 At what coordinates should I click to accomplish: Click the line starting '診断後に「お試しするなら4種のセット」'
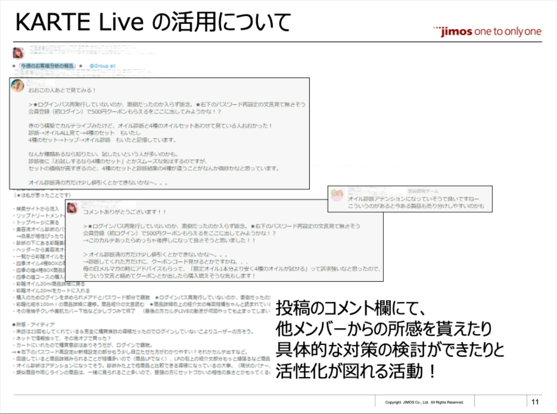118,161
